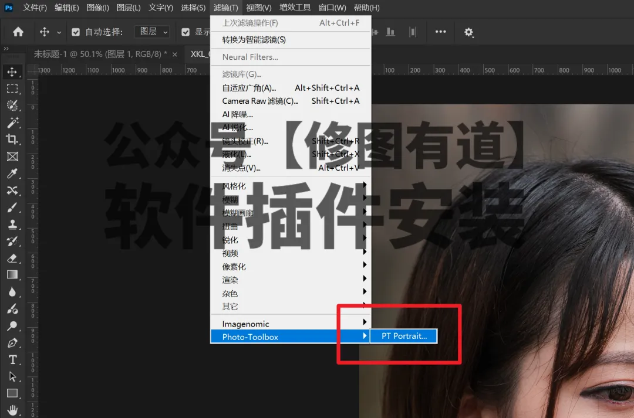Open the 窗口(W) menu
Image resolution: width=634 pixels, height=418 pixels.
point(332,8)
